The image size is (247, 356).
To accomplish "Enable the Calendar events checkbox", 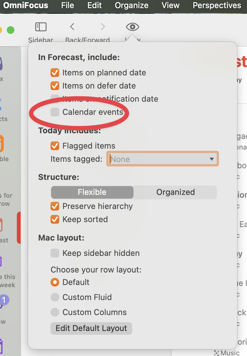I will click(x=55, y=112).
